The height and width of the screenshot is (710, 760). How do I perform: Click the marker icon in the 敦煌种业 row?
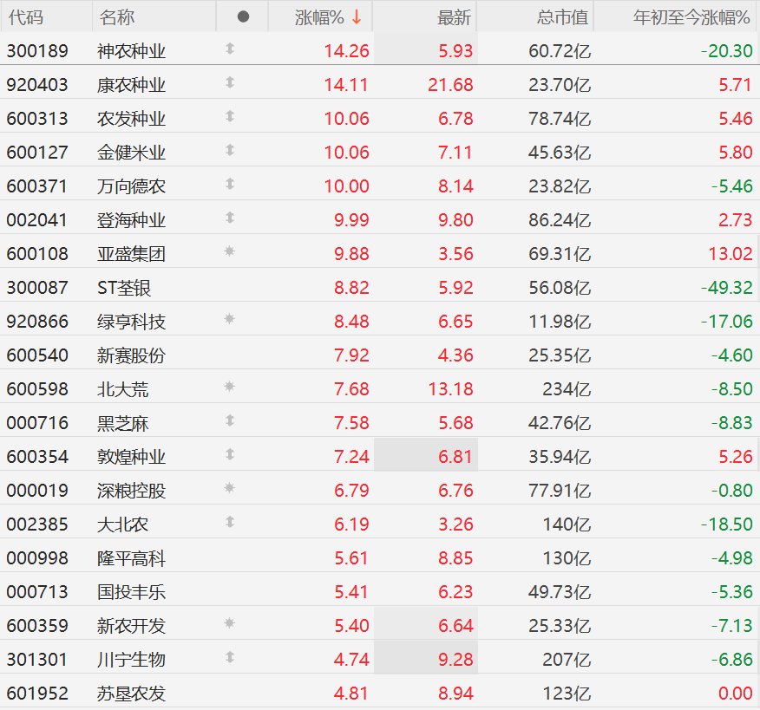pyautogui.click(x=230, y=454)
